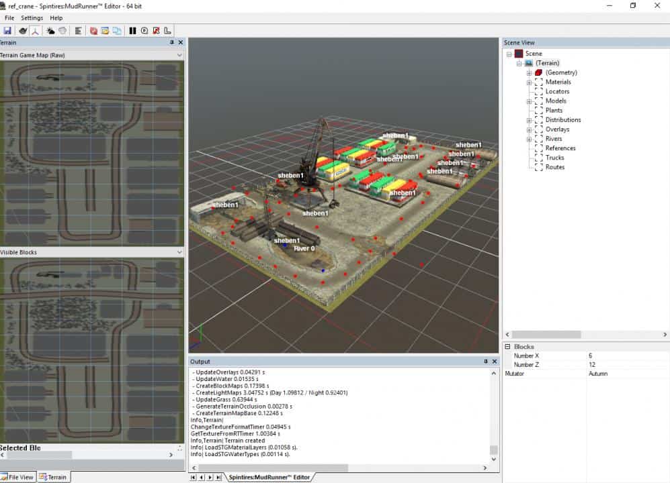Screen dimensions: 670x483
Task: Click the Save floppy disk icon
Action: 7,31
